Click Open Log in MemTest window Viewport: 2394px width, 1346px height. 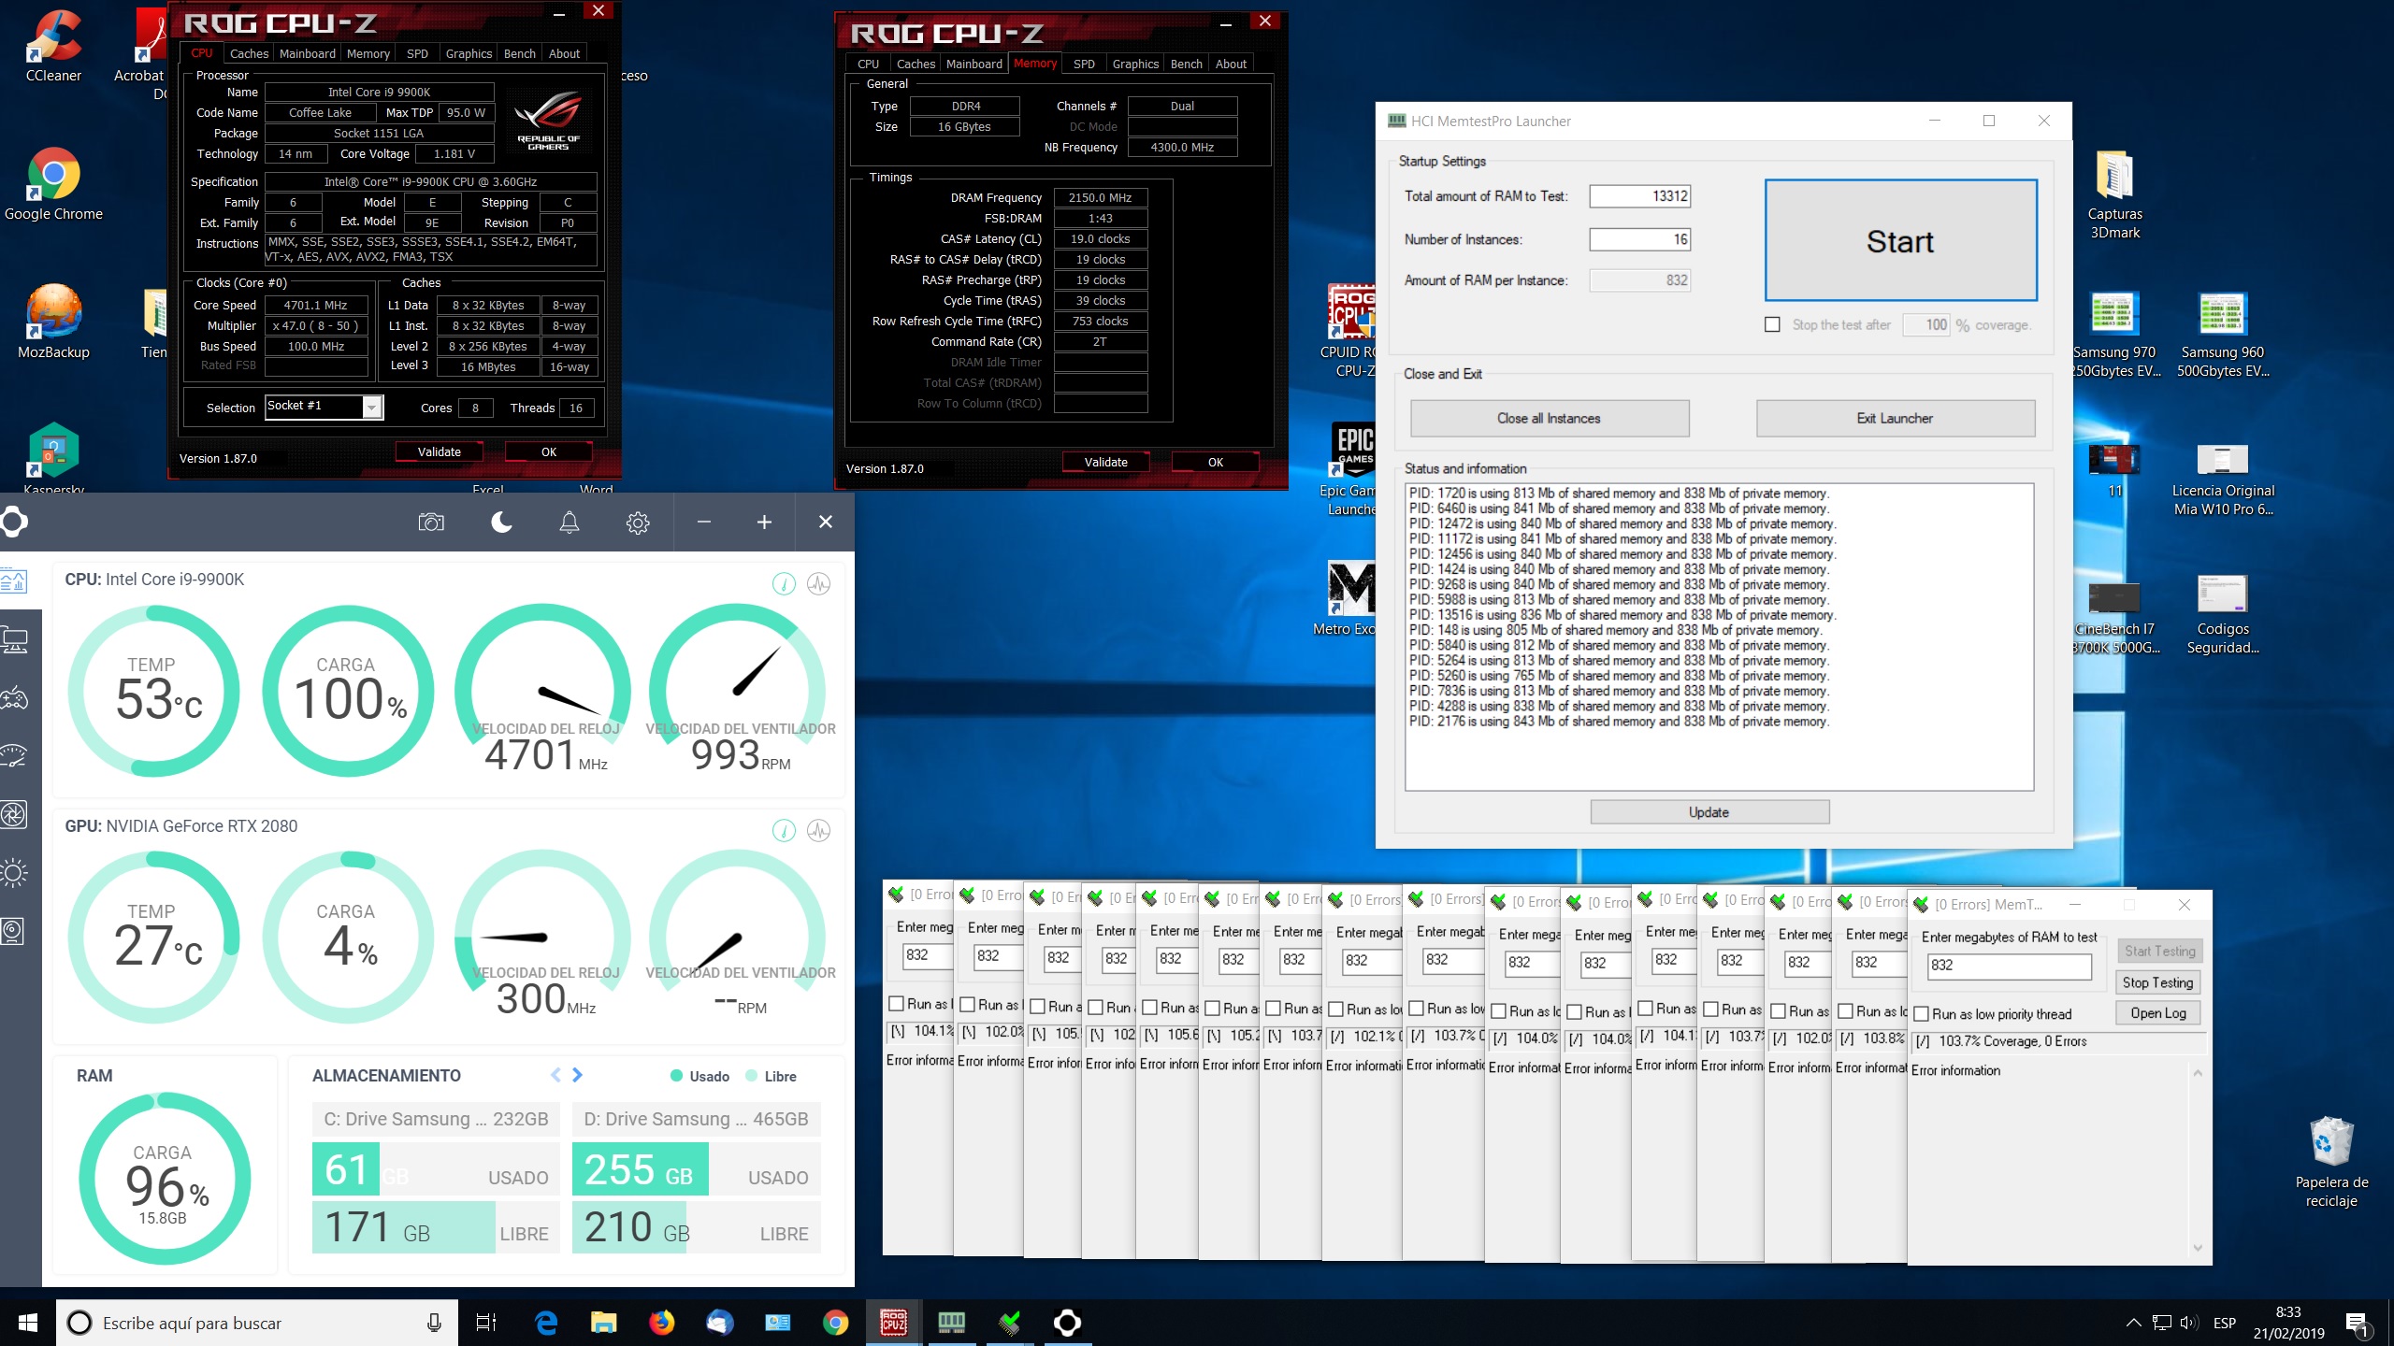[2157, 1013]
